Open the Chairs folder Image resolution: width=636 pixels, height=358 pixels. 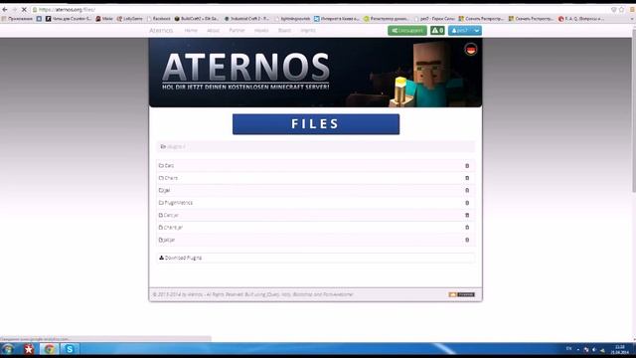click(168, 178)
